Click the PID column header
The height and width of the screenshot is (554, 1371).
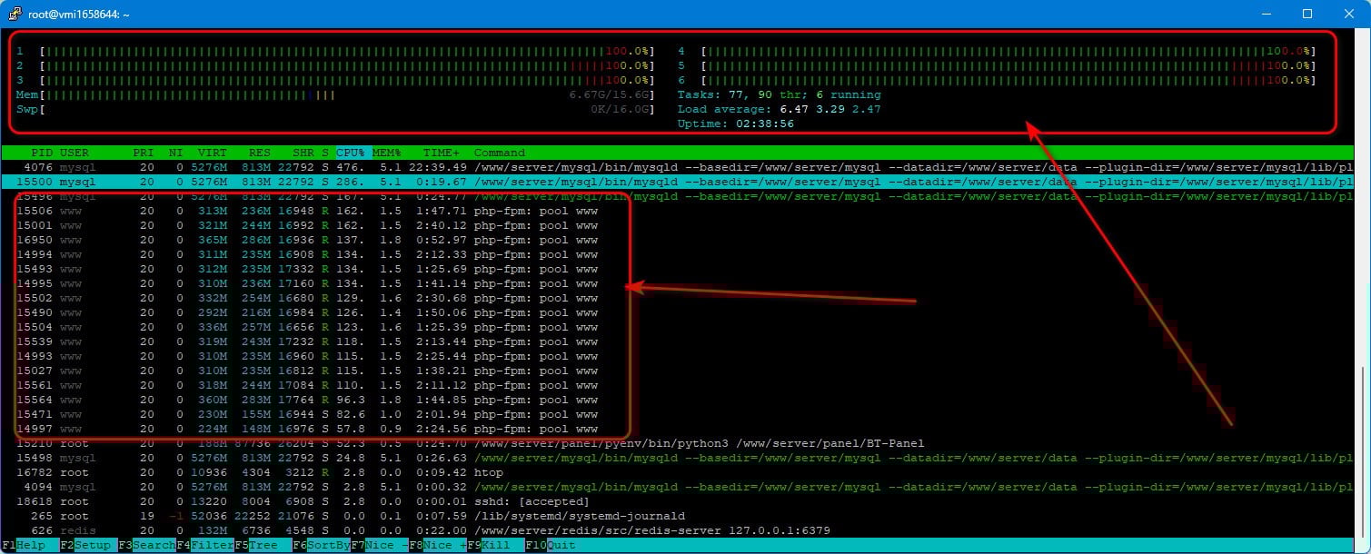click(x=42, y=153)
